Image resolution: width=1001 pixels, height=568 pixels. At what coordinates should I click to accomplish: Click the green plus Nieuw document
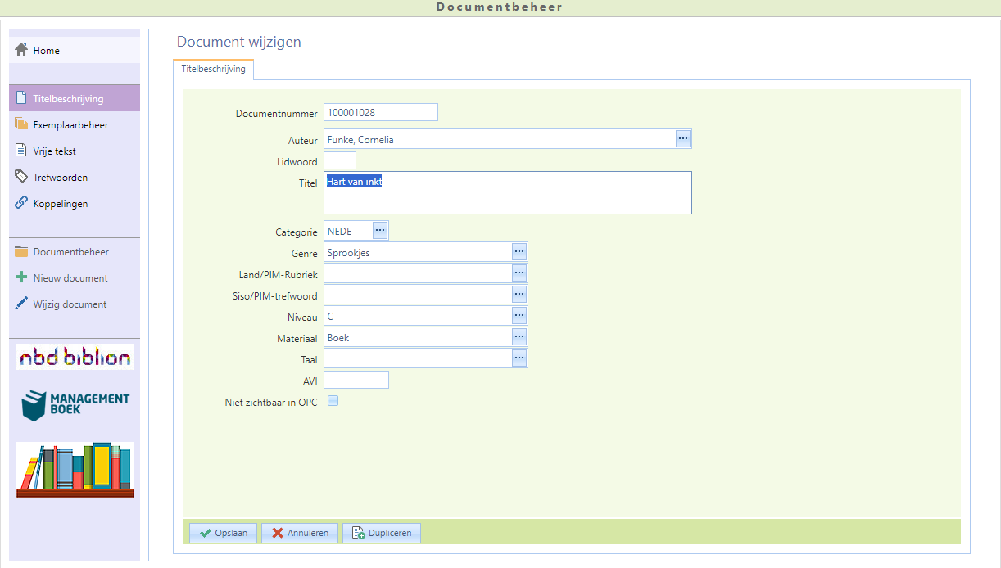(x=22, y=277)
